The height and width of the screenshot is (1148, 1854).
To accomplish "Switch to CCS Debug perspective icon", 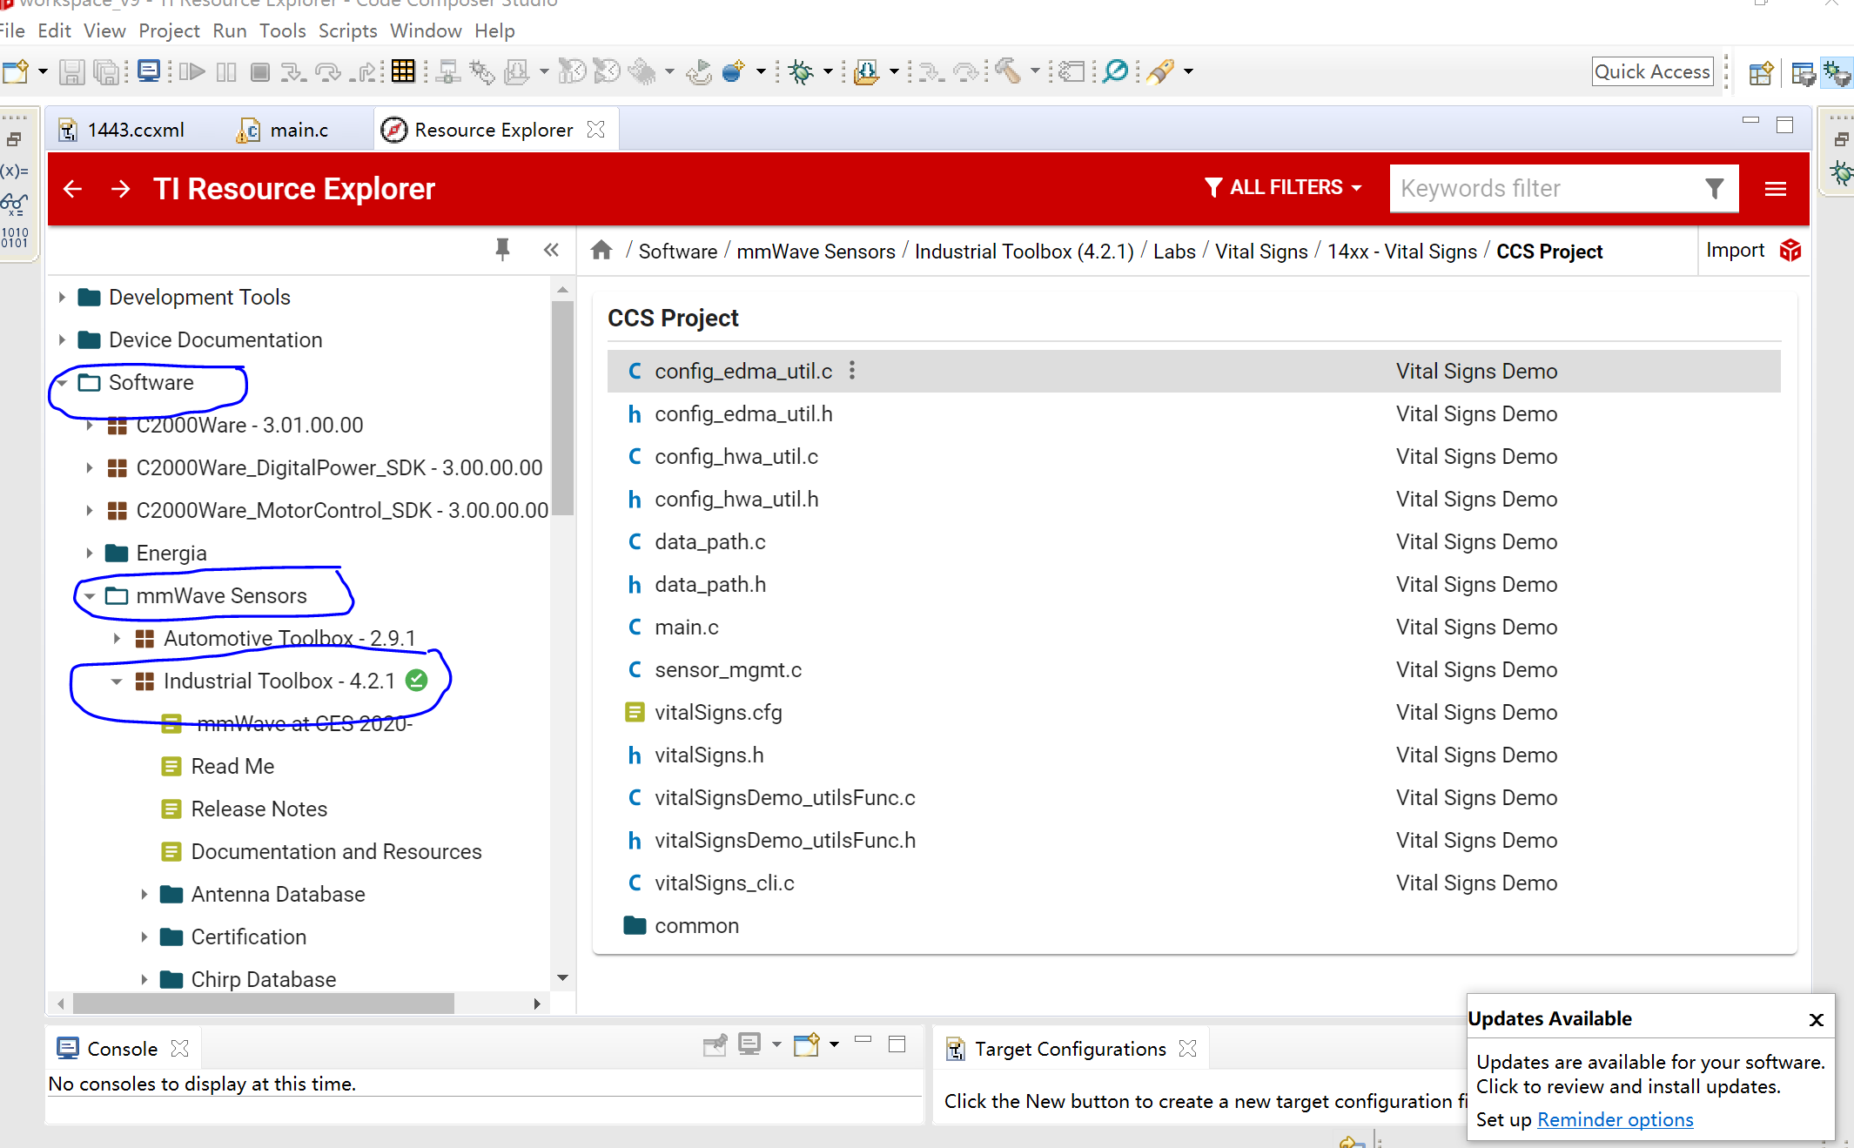I will coord(1837,73).
